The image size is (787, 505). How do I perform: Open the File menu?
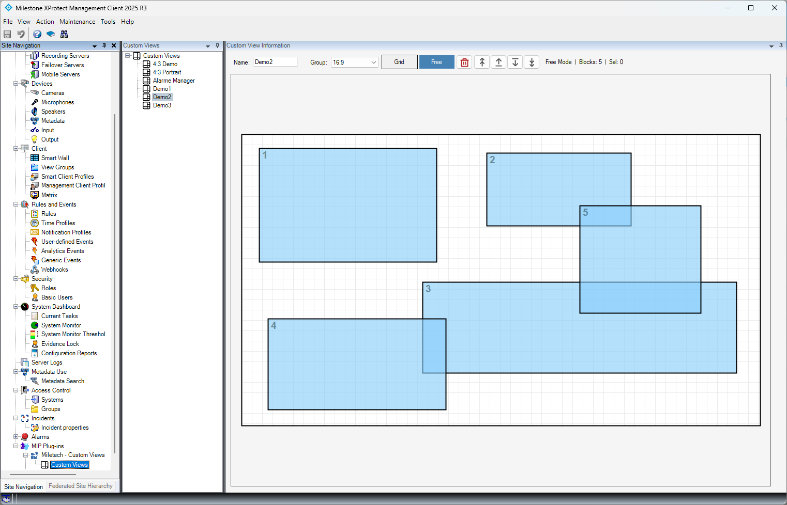[8, 22]
